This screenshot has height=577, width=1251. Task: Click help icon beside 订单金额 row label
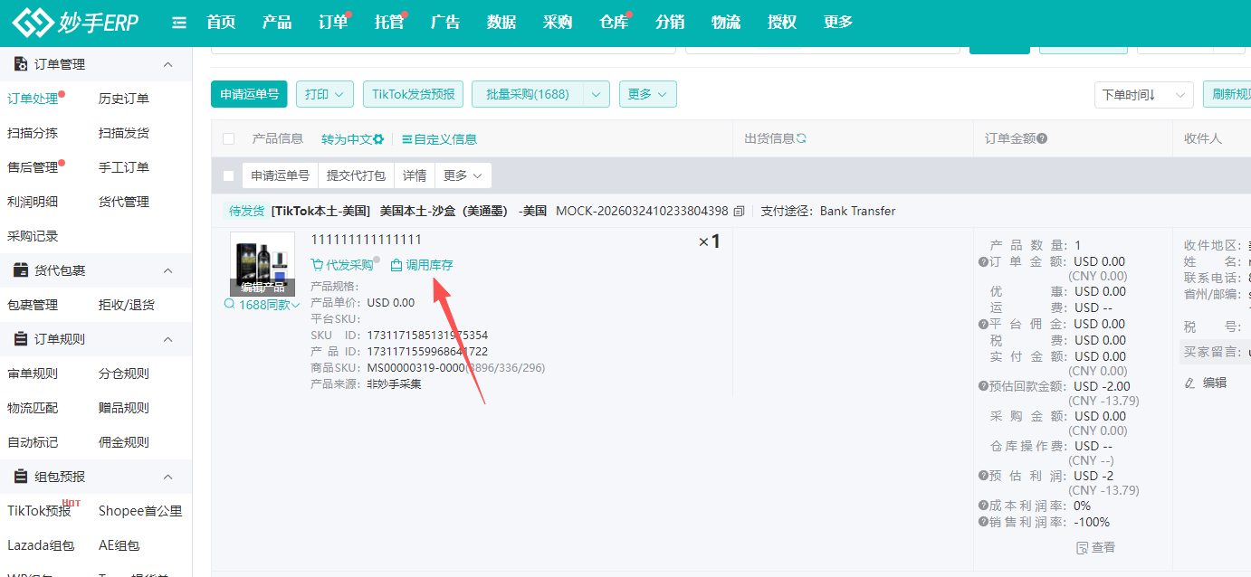tap(983, 262)
